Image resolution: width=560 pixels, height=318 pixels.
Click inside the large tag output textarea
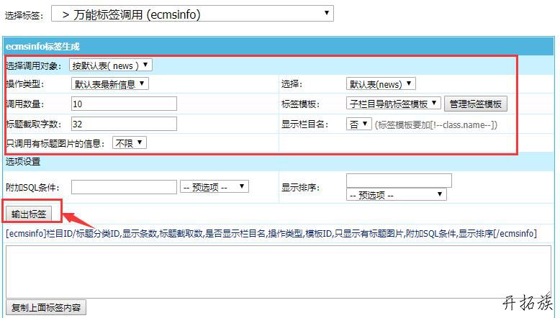tap(279, 272)
